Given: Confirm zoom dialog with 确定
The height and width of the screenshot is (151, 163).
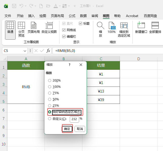Looking at the screenshot, I should (x=67, y=129).
